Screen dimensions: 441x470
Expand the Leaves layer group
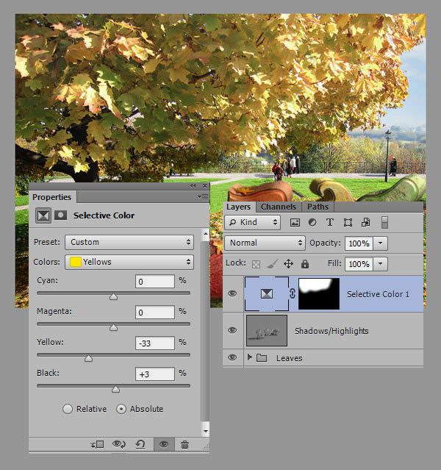coord(251,358)
